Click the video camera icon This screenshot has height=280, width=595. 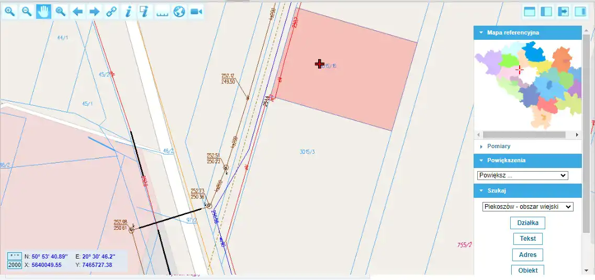point(196,12)
